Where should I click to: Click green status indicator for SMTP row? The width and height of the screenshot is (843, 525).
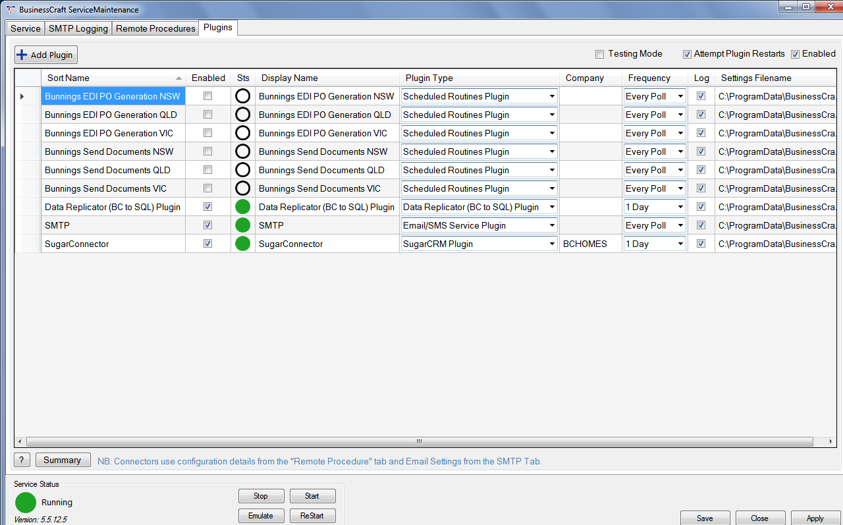pos(243,225)
